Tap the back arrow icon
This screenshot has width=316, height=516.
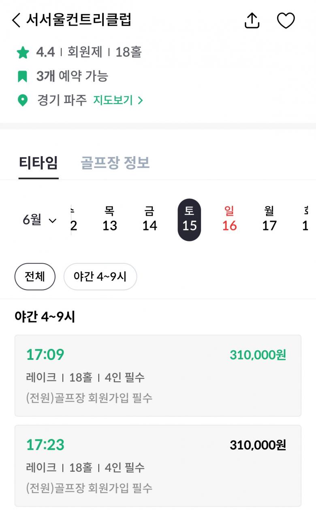click(x=16, y=20)
